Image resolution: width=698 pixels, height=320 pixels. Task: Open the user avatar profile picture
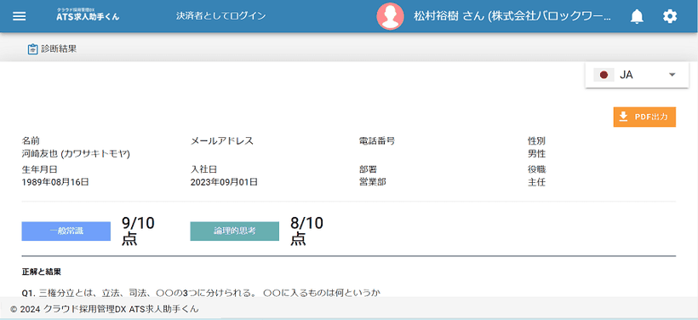390,16
